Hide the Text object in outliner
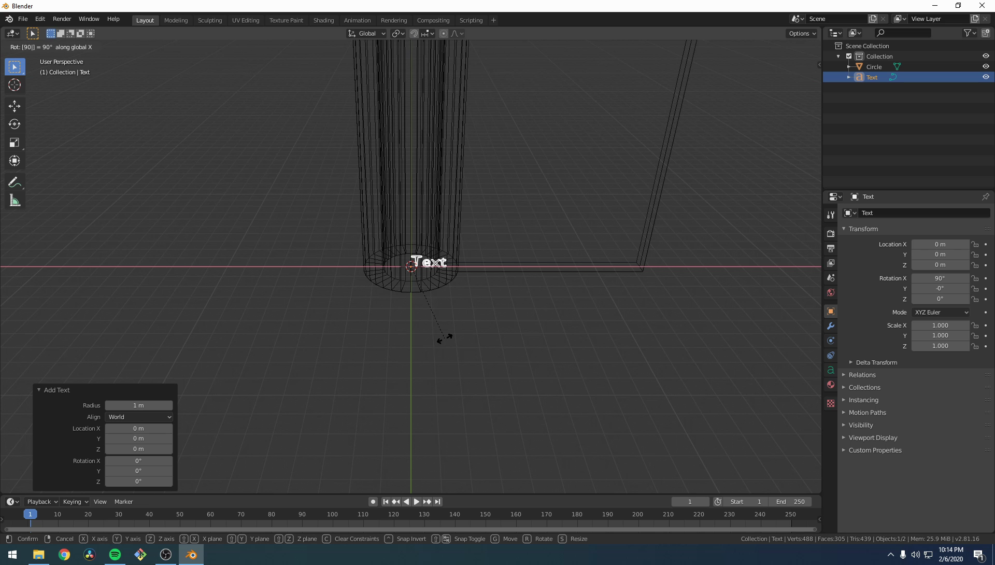 (986, 77)
